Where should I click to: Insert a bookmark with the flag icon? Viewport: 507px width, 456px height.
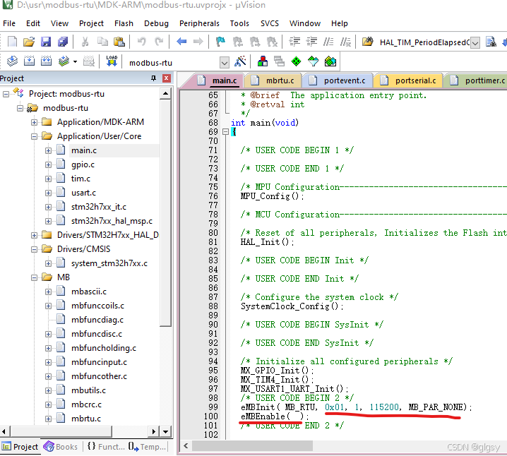220,42
